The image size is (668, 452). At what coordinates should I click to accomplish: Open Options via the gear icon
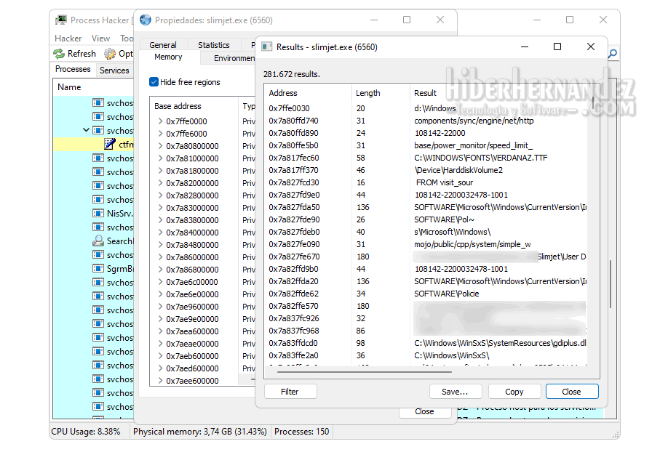110,54
